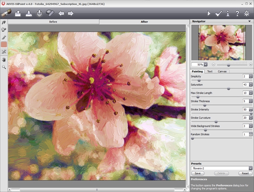Switch to the Before tab
The width and height of the screenshot is (254, 192).
tap(53, 22)
